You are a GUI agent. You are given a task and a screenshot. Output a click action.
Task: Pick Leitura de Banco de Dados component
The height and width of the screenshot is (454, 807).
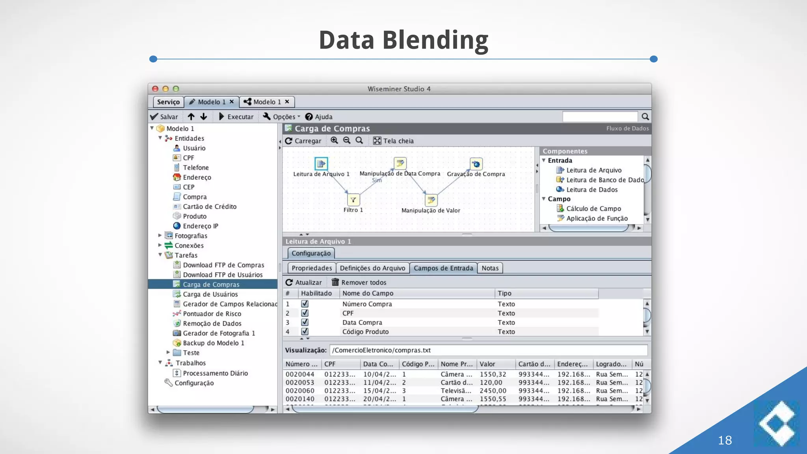click(x=600, y=180)
